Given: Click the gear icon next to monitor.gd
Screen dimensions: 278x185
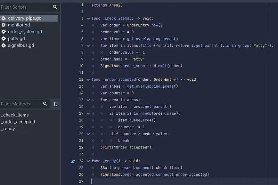Looking at the screenshot, I should point(4,25).
